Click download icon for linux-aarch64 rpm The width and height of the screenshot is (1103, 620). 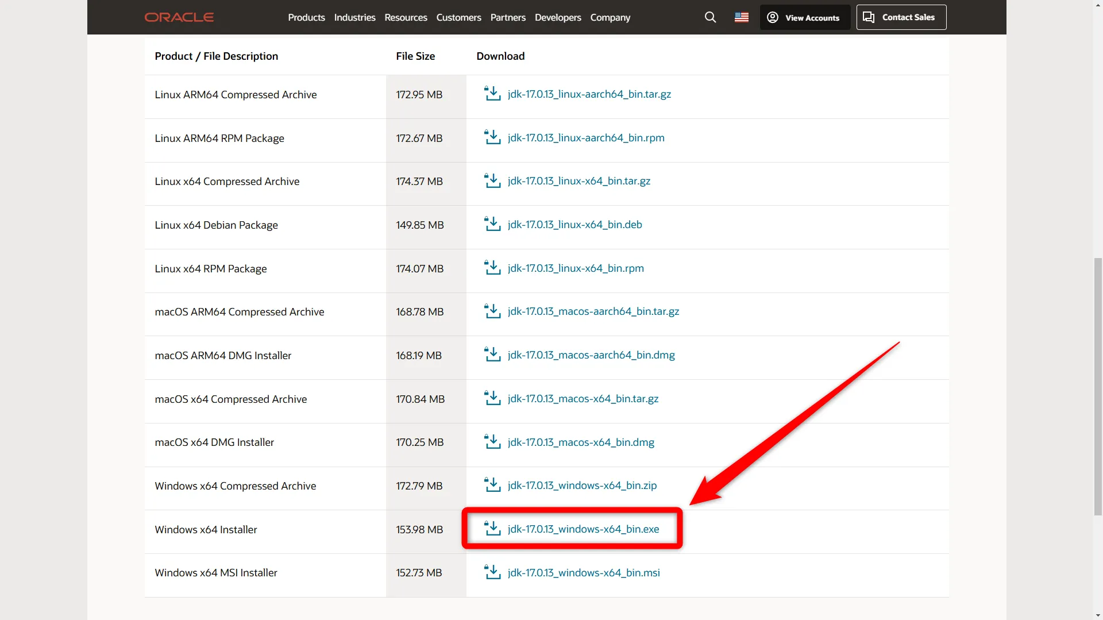492,137
